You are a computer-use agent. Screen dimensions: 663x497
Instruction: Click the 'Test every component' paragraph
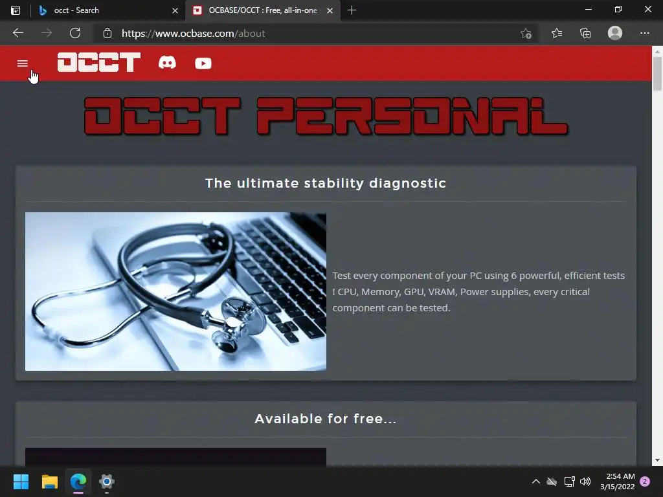[x=478, y=292]
